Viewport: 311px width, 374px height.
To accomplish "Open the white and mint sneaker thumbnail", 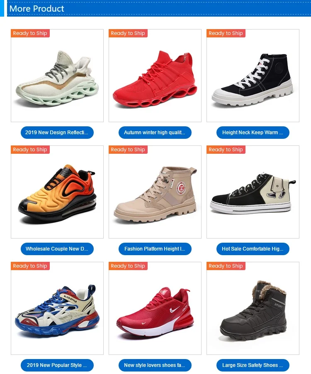I will click(57, 76).
